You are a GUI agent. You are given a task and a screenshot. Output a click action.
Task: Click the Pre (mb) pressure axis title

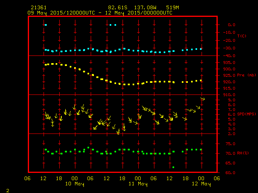tap(246, 75)
